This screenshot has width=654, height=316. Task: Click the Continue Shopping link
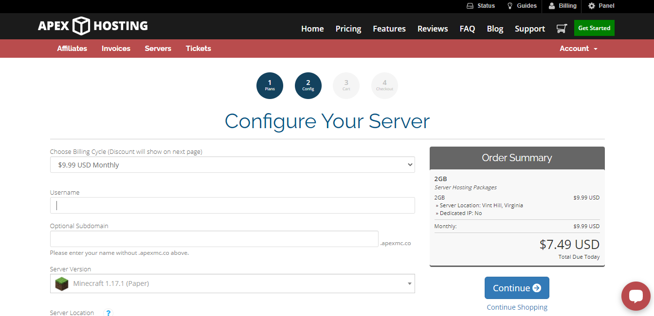pyautogui.click(x=517, y=307)
